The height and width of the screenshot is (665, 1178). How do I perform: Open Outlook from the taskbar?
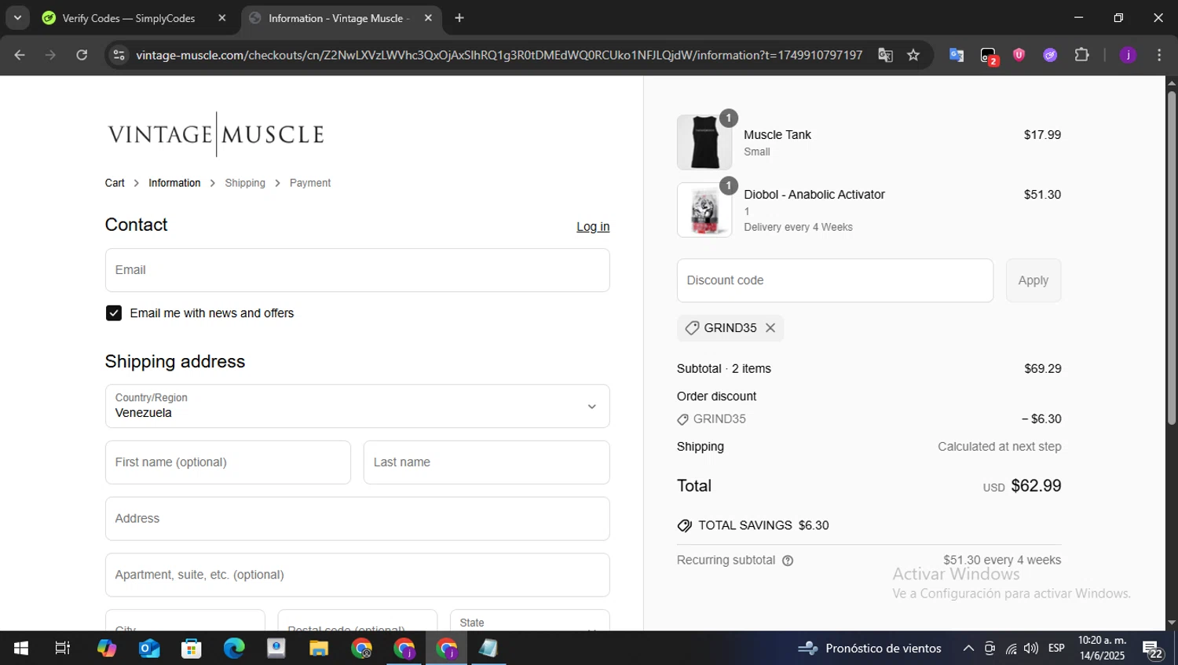click(149, 649)
